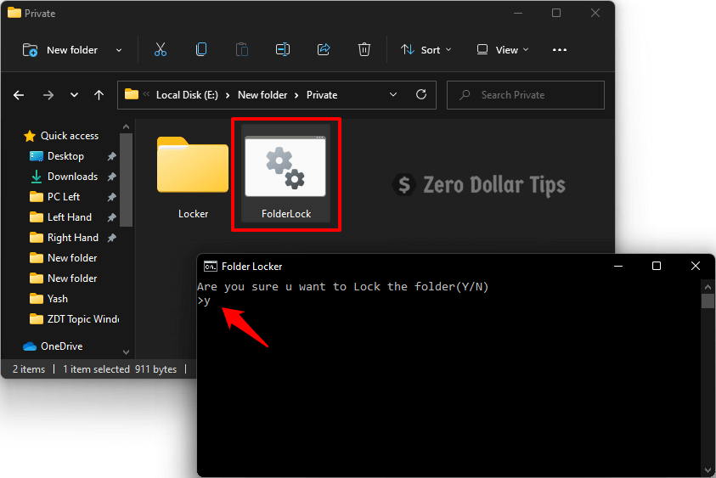Screen dimensions: 716x478
Task: Click the Private window folder title icon
Action: [14, 13]
